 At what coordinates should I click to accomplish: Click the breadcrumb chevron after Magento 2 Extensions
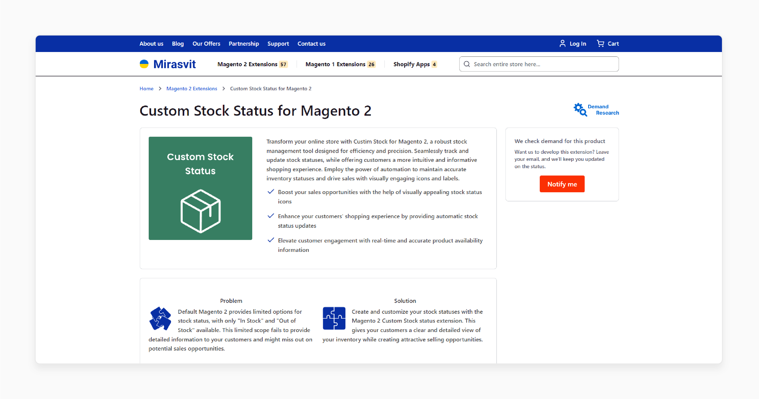pyautogui.click(x=224, y=89)
